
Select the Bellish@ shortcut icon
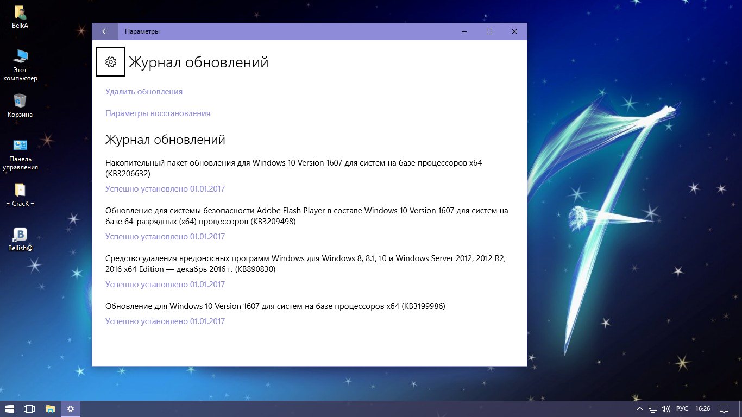point(20,239)
